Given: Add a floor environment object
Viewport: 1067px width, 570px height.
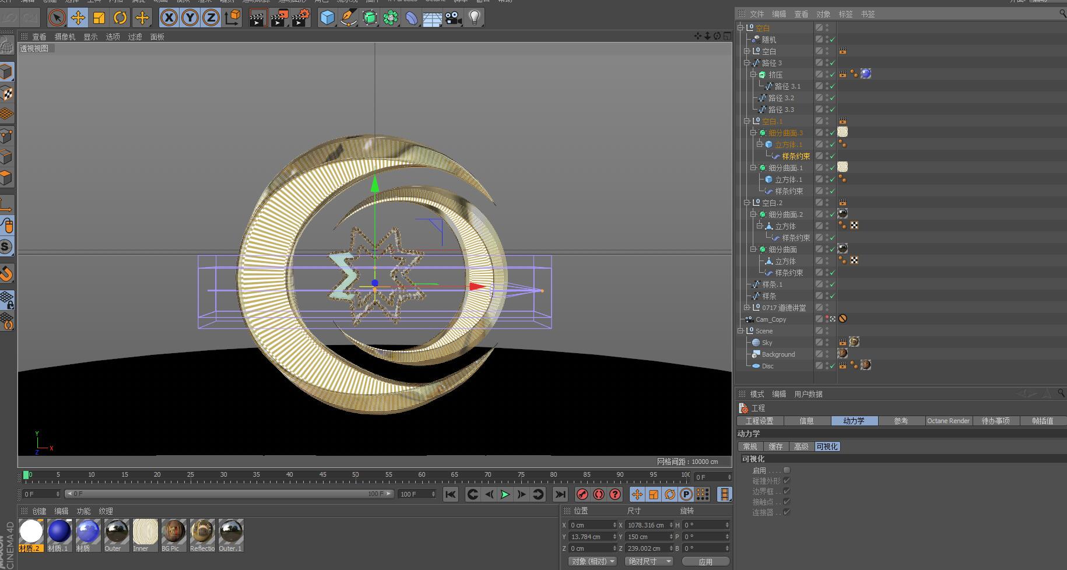Looking at the screenshot, I should tap(433, 18).
